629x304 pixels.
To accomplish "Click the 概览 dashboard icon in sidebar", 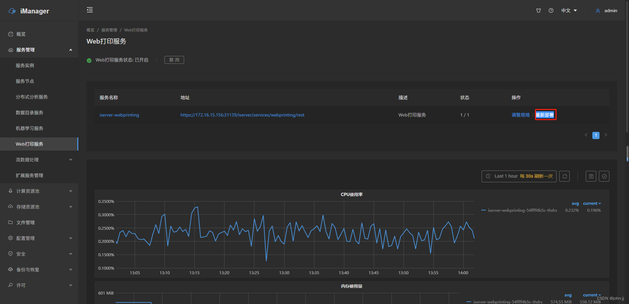I will pos(10,34).
